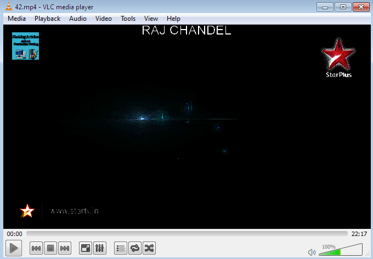Toggle loop repeat mode
The height and width of the screenshot is (259, 373).
click(135, 248)
